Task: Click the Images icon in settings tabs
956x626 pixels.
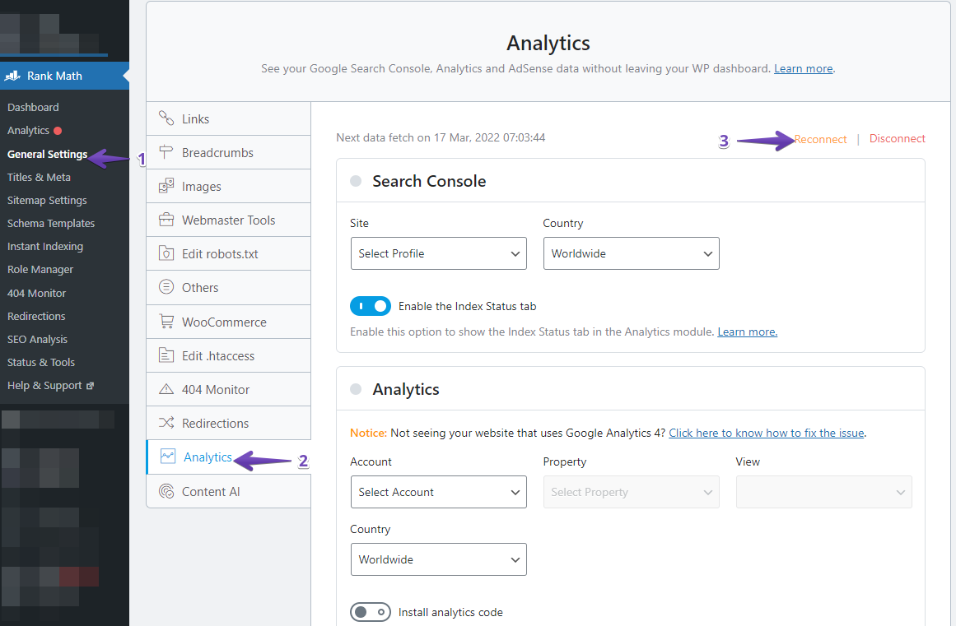Action: pyautogui.click(x=166, y=186)
